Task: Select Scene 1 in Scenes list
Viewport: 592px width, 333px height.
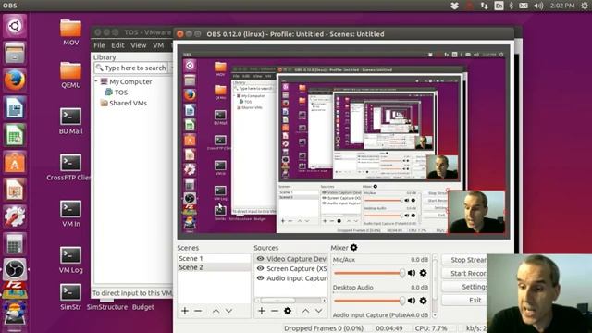Action: [214, 258]
